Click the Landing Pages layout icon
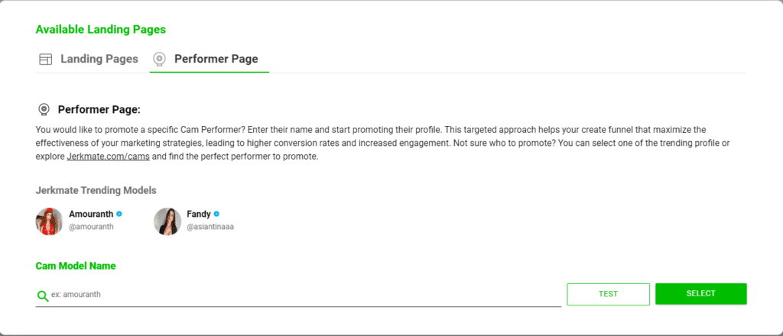The height and width of the screenshot is (336, 783). click(45, 59)
